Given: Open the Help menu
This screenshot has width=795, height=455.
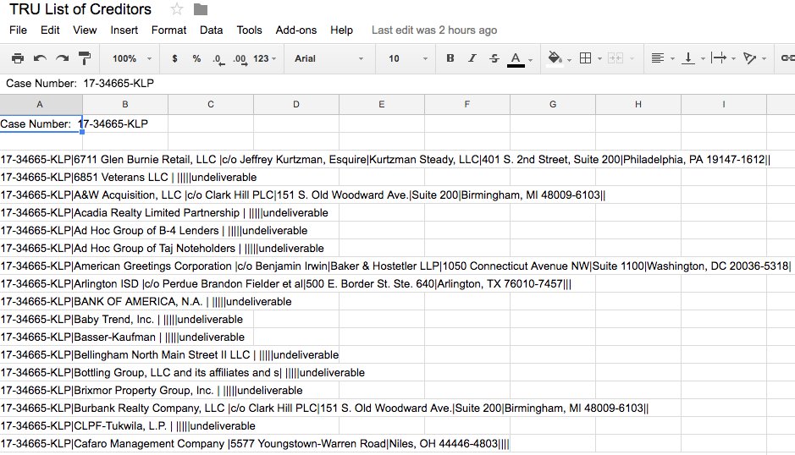Looking at the screenshot, I should click(342, 30).
